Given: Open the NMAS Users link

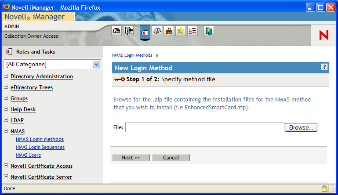Looking at the screenshot, I should (x=28, y=155).
